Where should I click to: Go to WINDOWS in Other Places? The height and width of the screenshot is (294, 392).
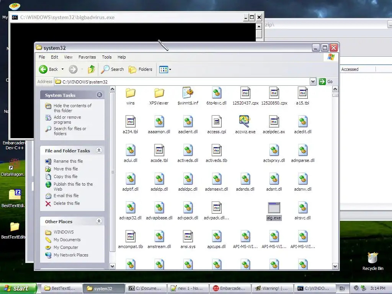[64, 232]
